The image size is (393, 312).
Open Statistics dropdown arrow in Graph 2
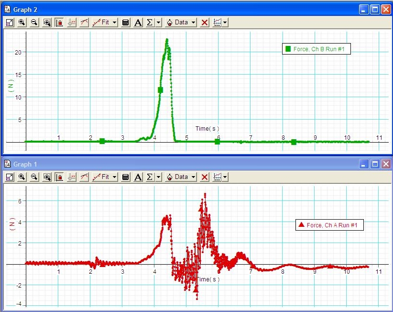click(158, 22)
